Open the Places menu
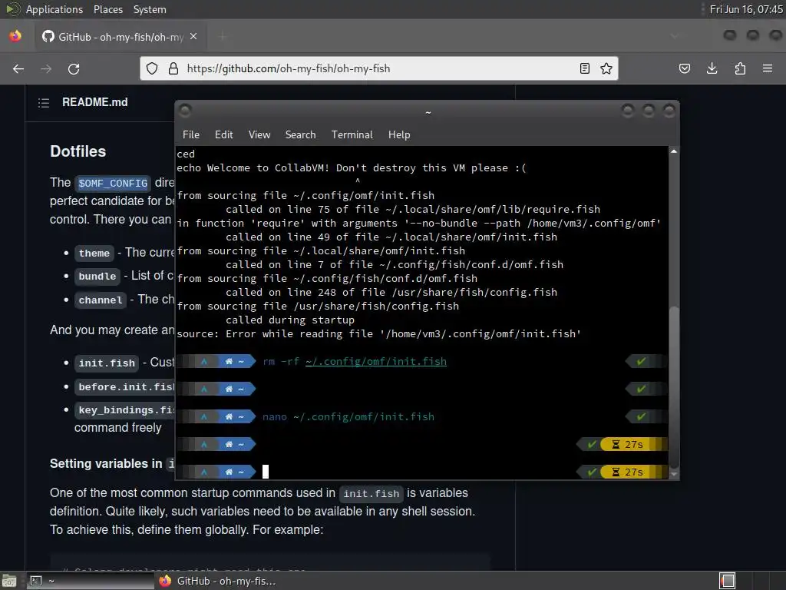 coord(107,9)
